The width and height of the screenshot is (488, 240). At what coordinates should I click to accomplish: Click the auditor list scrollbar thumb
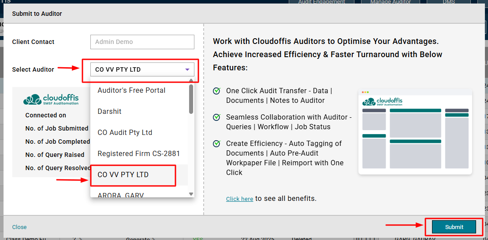point(191,99)
